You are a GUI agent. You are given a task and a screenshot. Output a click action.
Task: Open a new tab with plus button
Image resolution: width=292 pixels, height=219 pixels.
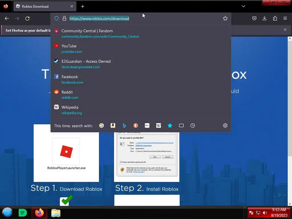82,7
